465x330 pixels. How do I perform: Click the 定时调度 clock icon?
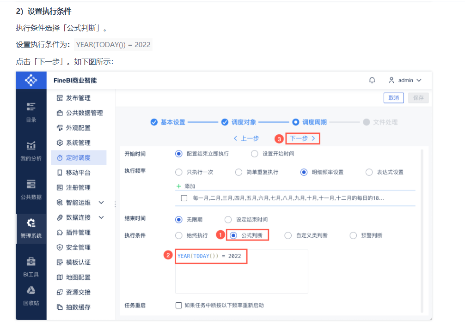(60, 158)
